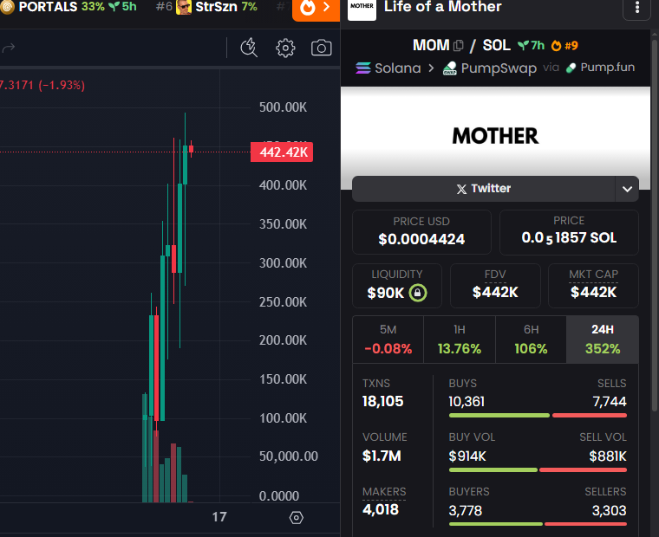Click the Solana chain icon
The height and width of the screenshot is (537, 659).
363,68
